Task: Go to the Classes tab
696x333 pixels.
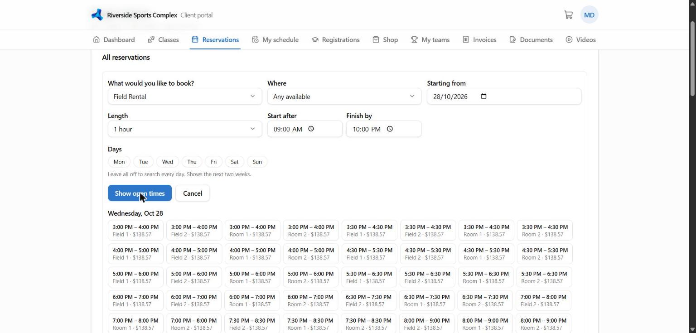Action: [x=163, y=40]
